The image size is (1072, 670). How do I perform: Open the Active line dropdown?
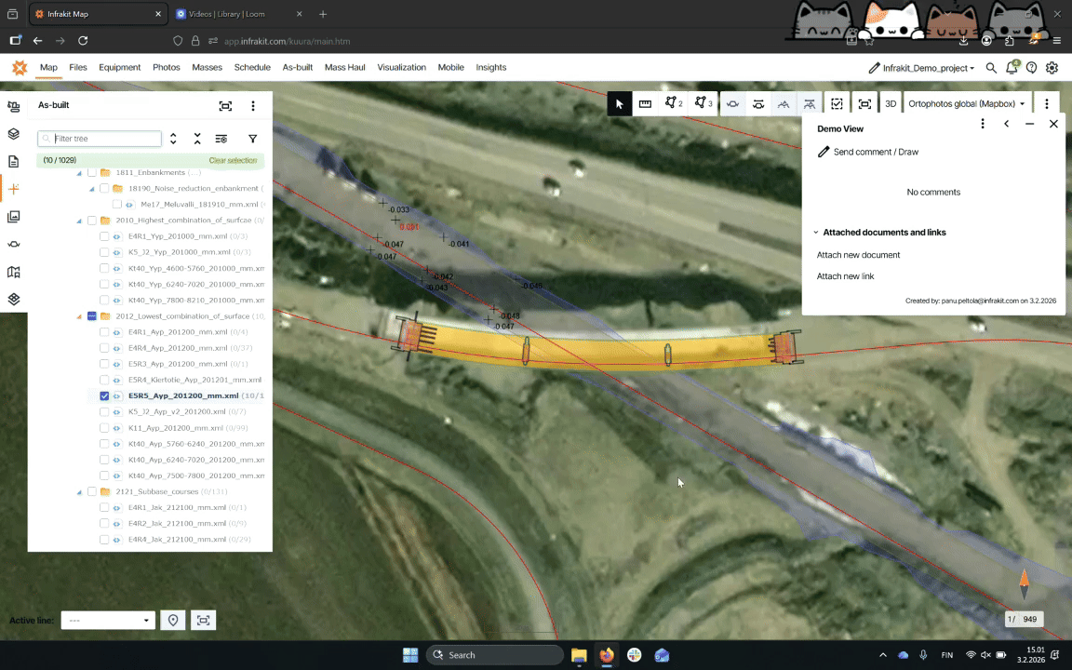(x=108, y=620)
